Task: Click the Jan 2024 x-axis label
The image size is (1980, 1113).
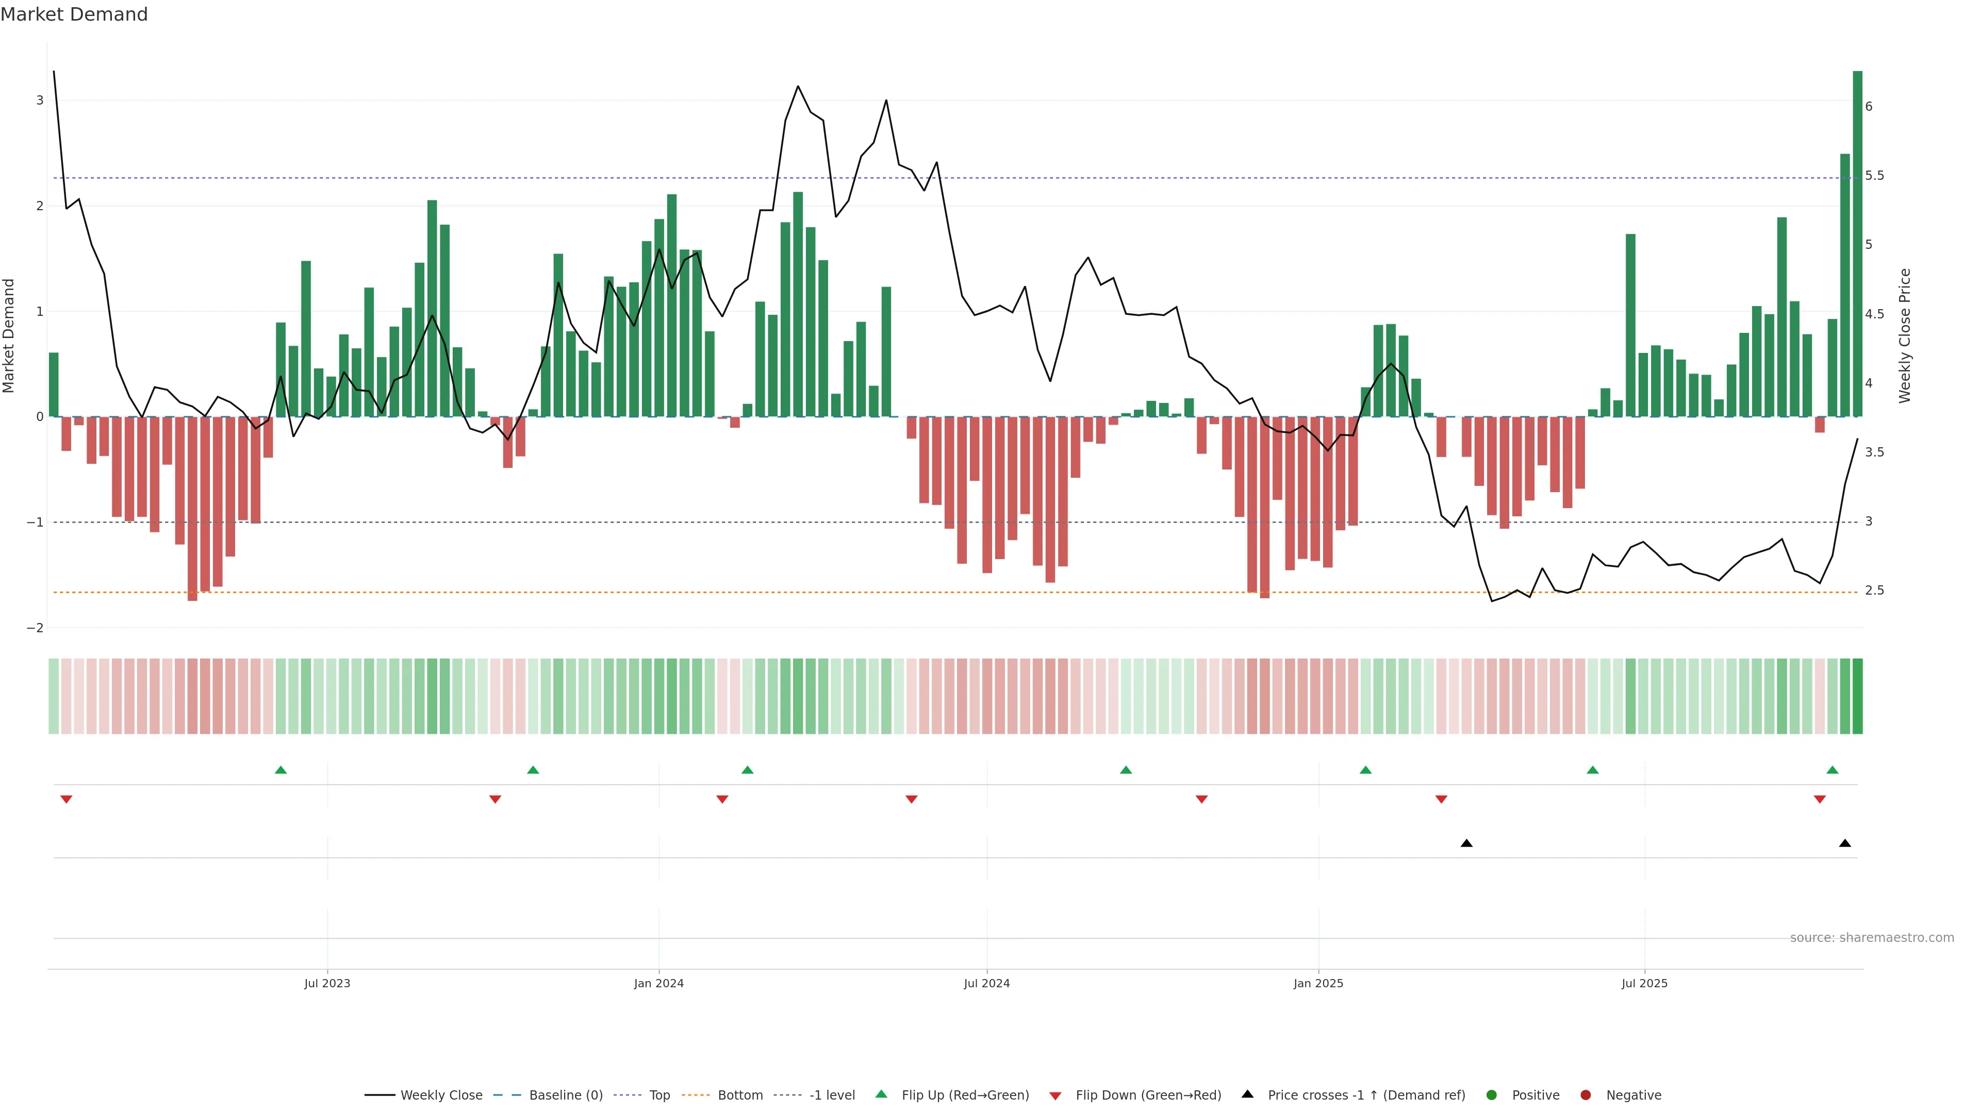Action: (x=659, y=984)
